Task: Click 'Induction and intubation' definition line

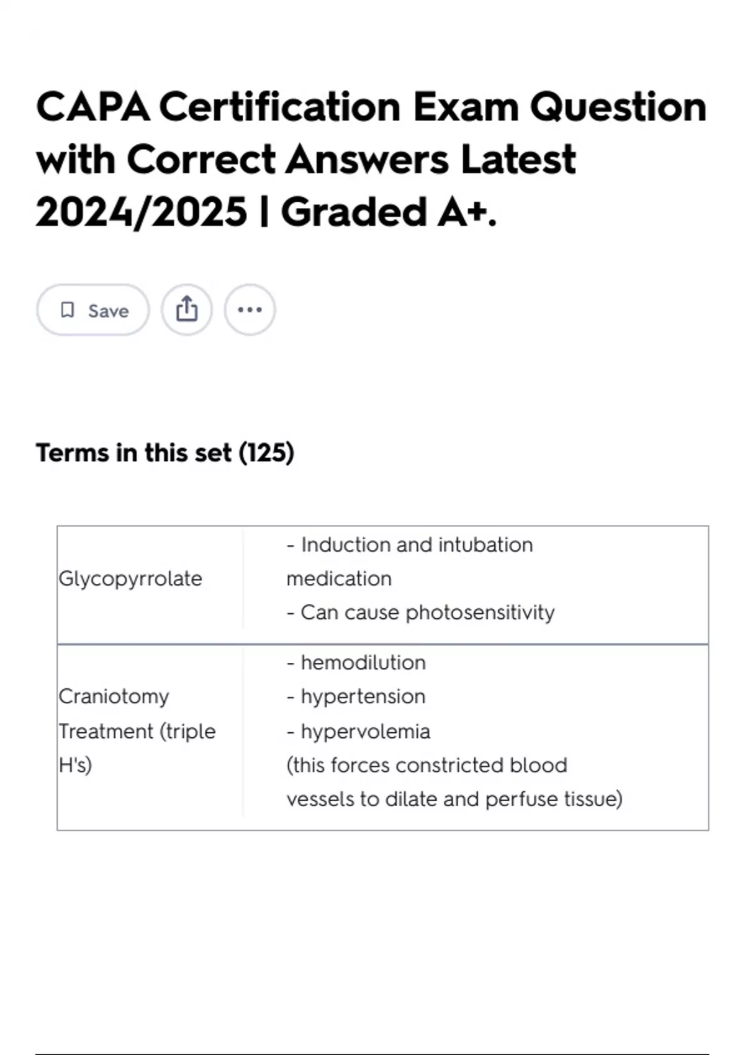Action: (410, 545)
